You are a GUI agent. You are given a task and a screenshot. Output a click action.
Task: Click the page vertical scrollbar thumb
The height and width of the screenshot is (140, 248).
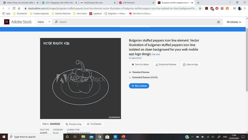[x=247, y=59]
